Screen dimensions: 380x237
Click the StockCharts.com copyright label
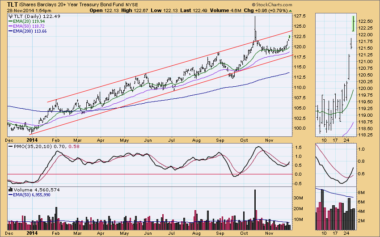click(x=272, y=4)
